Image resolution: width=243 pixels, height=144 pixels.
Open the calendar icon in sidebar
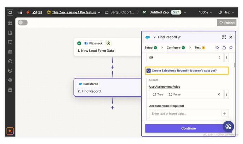10,52
